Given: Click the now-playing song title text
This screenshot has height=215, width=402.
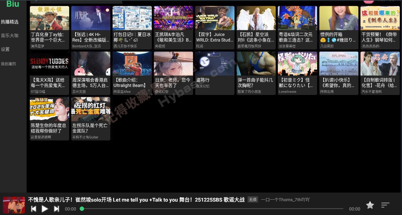Looking at the screenshot, I should coord(136,200).
